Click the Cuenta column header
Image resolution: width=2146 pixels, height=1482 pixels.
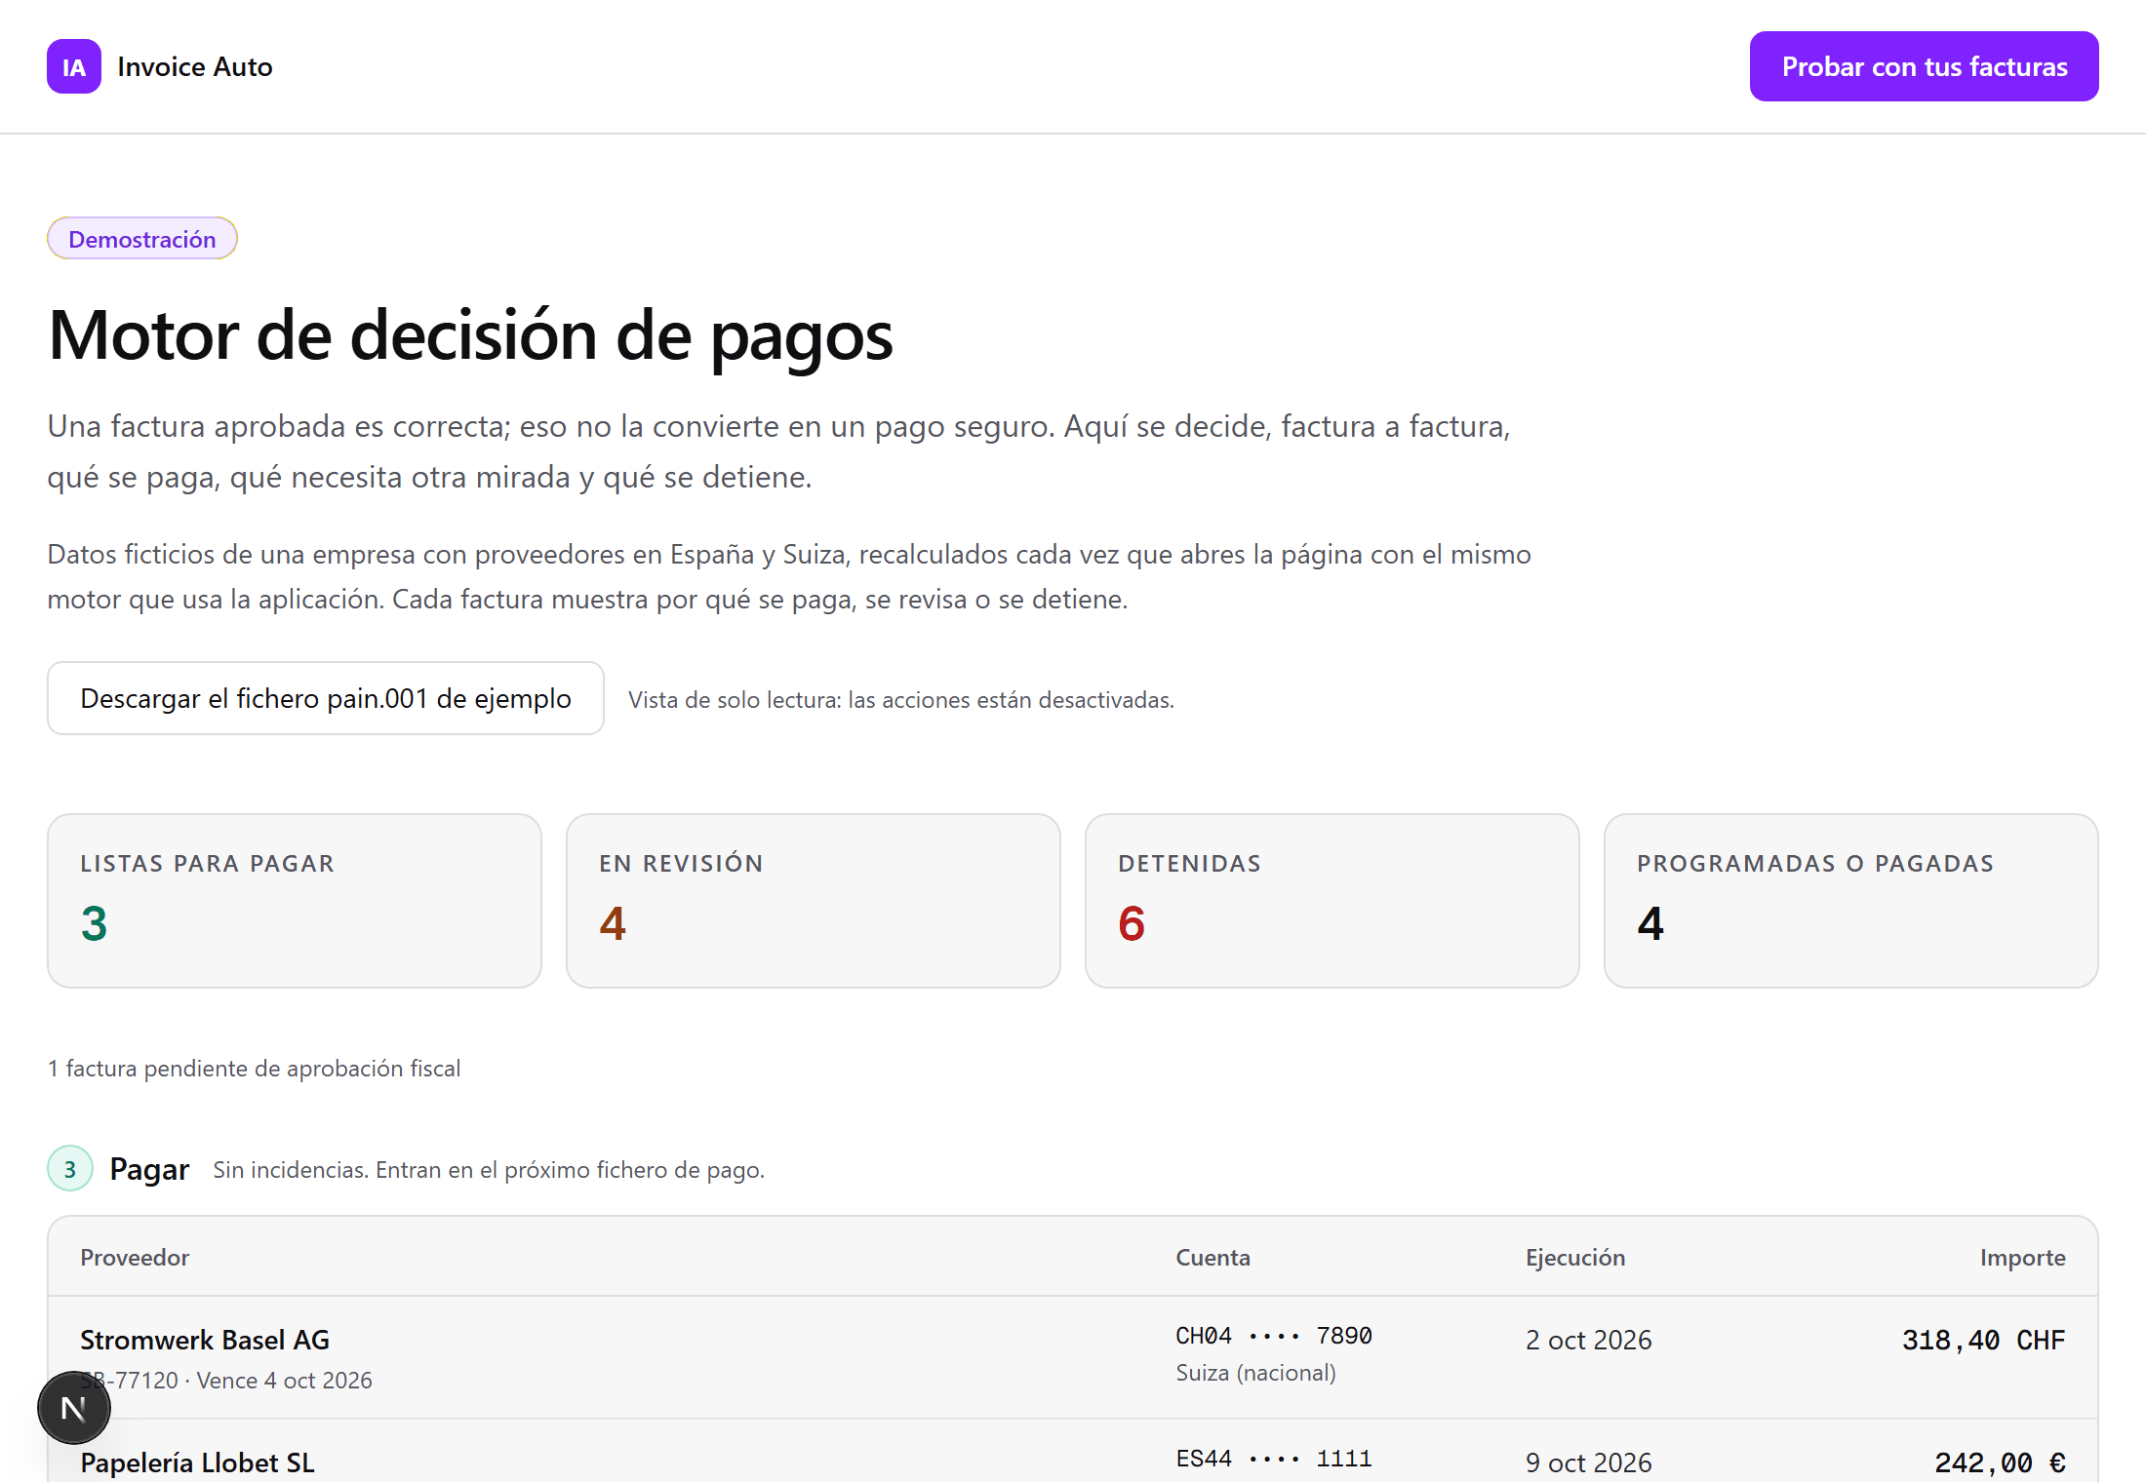tap(1212, 1258)
